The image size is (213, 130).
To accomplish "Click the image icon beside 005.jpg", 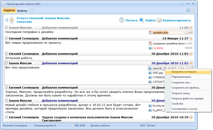I will tap(150, 73).
